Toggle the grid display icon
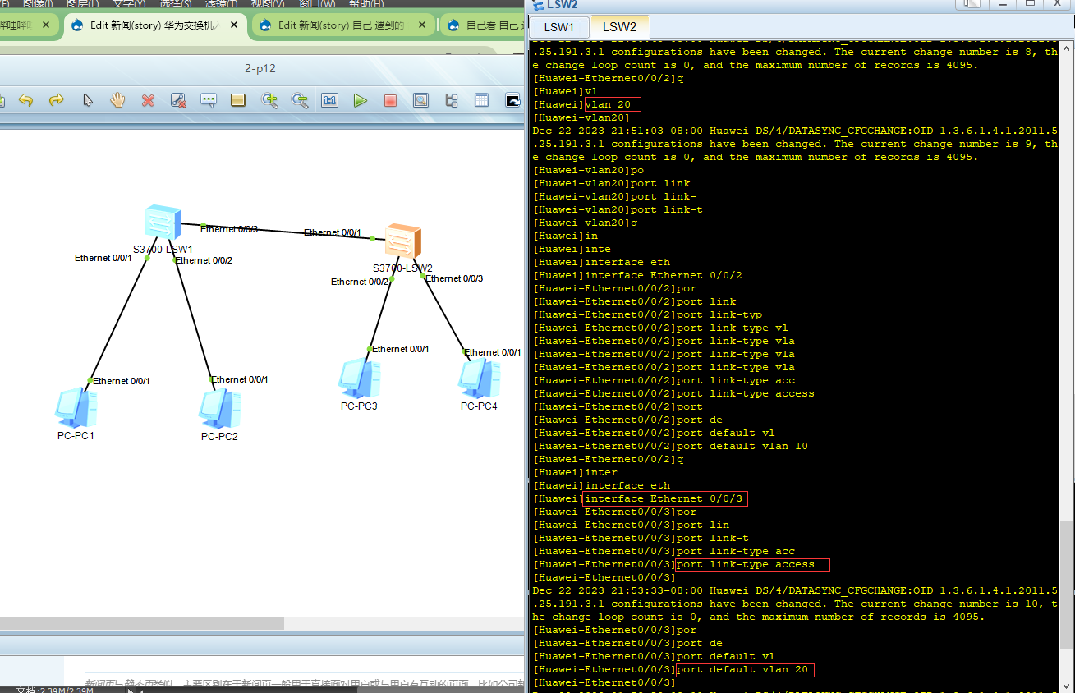Viewport: 1075px width, 693px height. coord(481,100)
